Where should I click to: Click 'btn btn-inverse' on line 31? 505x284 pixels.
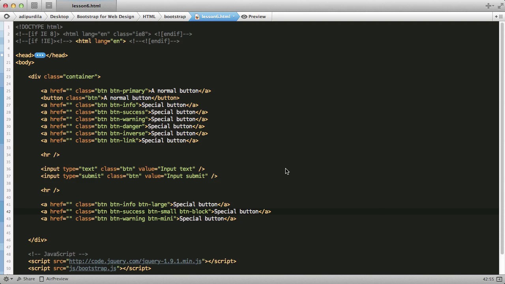point(121,133)
